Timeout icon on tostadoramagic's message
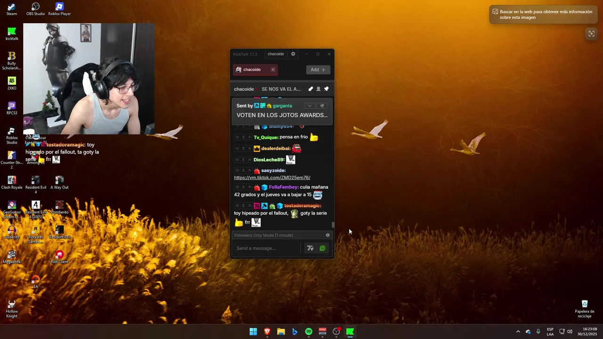 click(243, 206)
